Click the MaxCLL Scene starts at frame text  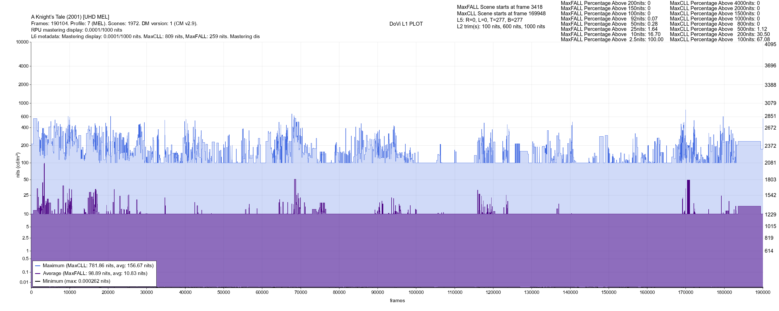(x=501, y=13)
